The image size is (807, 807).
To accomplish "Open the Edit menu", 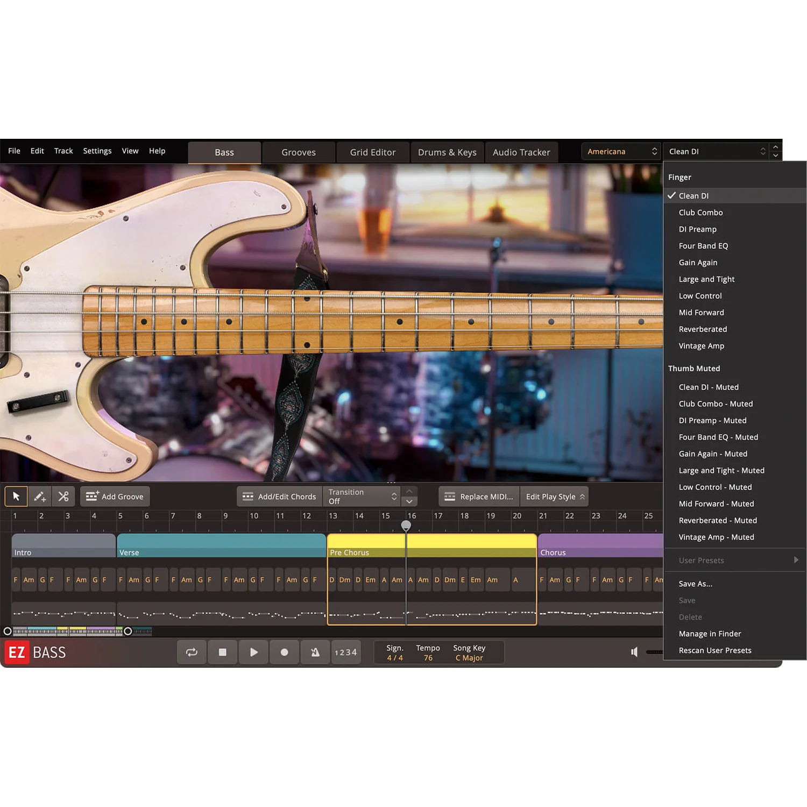I will pos(37,151).
